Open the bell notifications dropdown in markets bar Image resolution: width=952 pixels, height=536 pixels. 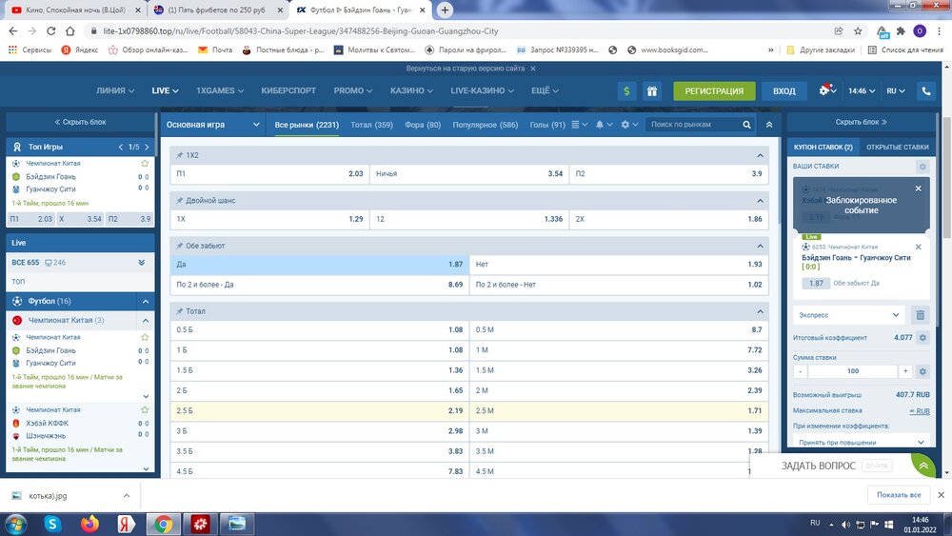604,125
